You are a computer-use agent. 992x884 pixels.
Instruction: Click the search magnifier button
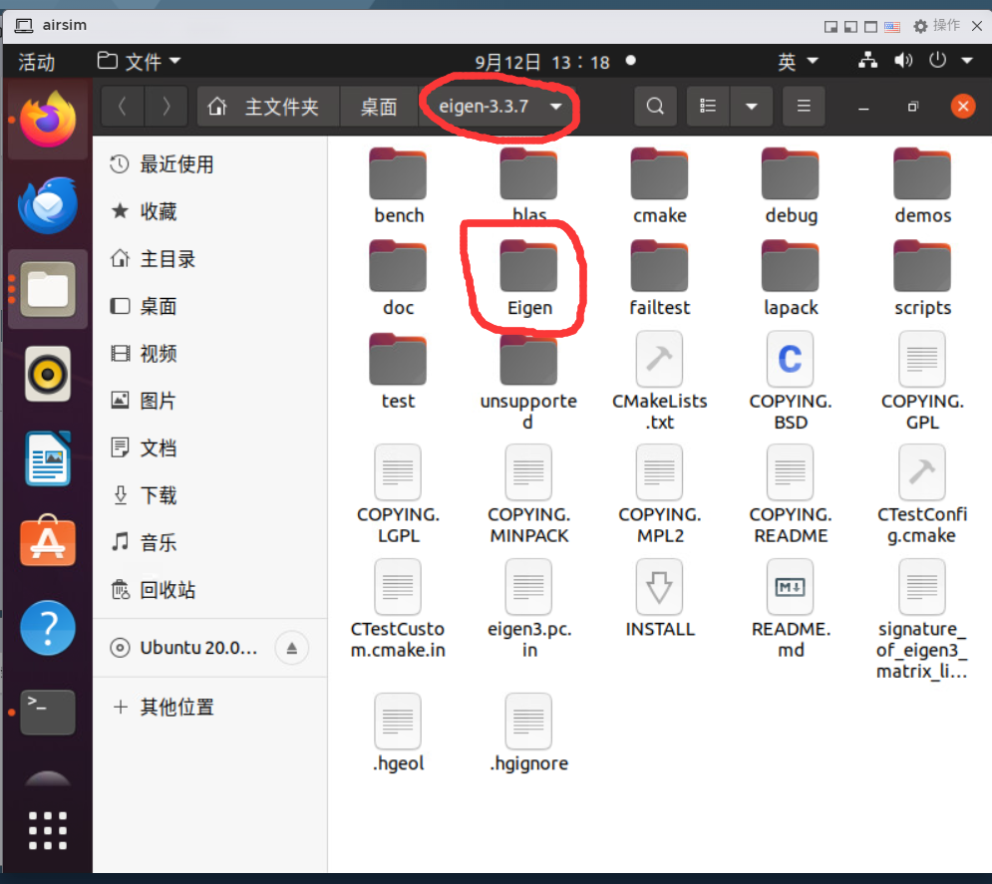click(655, 107)
